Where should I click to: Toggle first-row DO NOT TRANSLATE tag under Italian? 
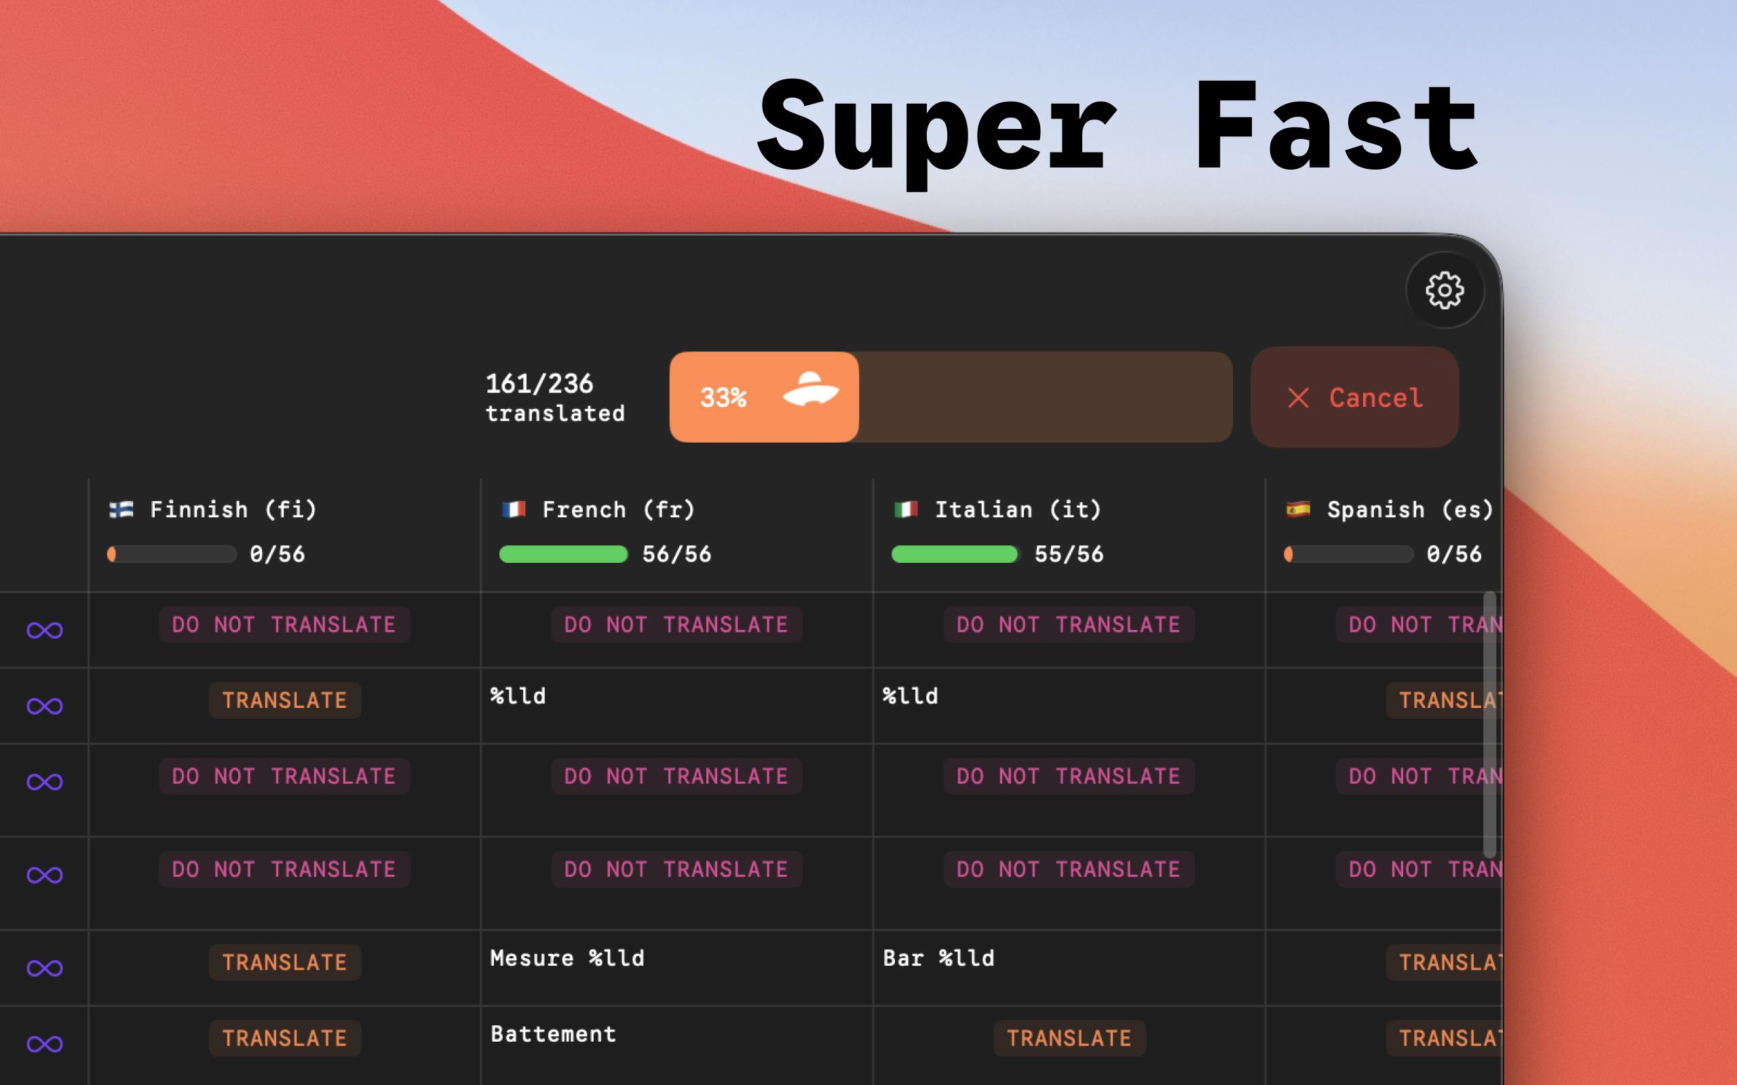click(x=1069, y=625)
